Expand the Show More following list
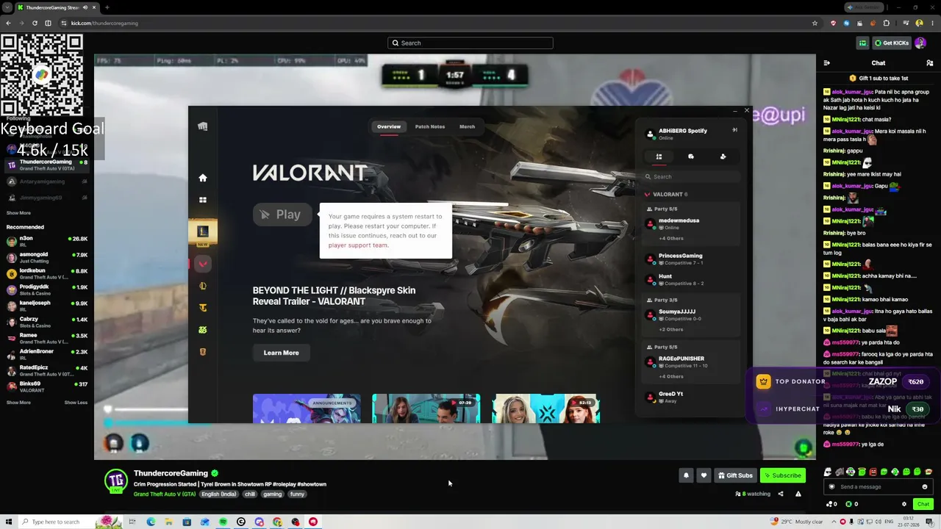941x529 pixels. coord(18,213)
